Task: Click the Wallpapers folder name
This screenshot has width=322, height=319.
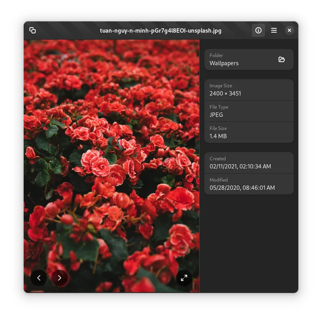Action: coord(224,63)
